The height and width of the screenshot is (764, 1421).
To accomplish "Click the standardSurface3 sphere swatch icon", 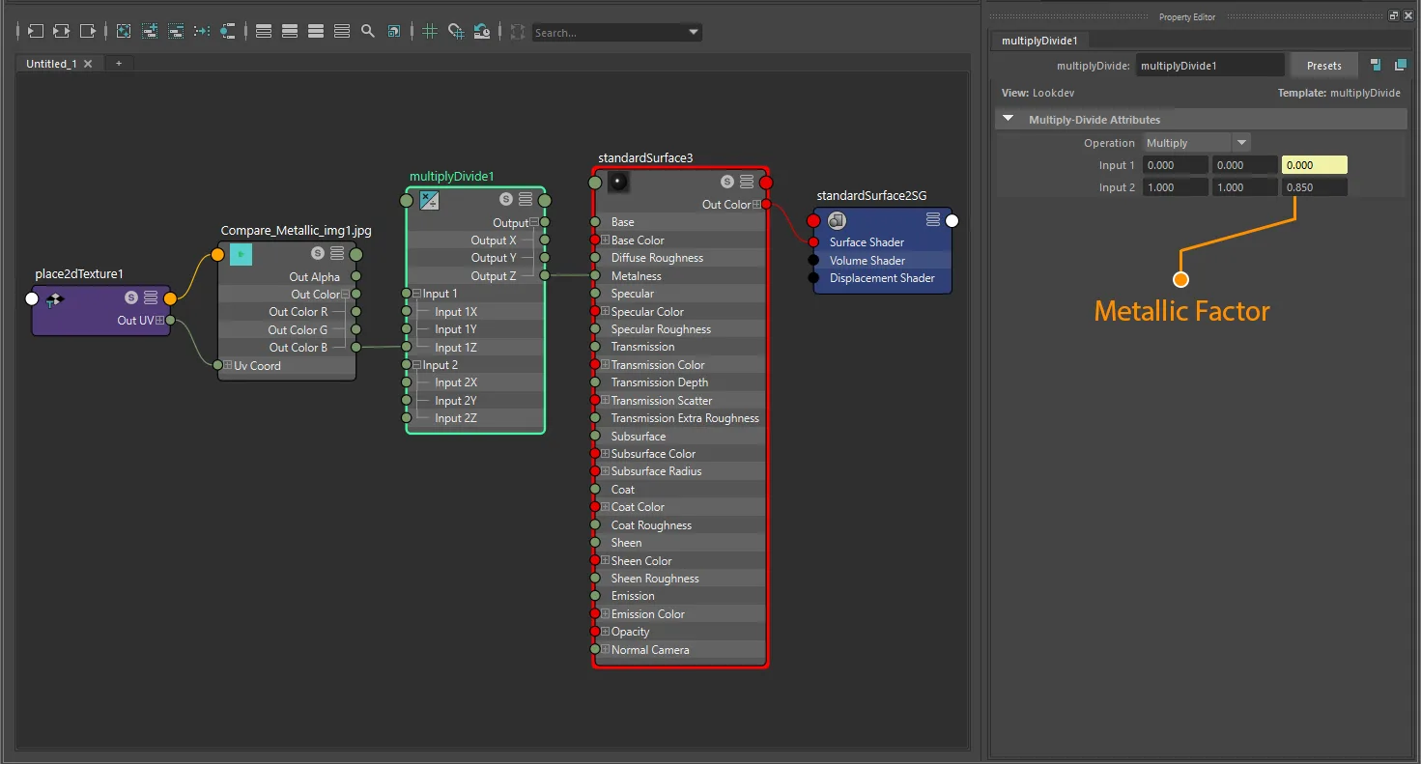I will point(619,182).
